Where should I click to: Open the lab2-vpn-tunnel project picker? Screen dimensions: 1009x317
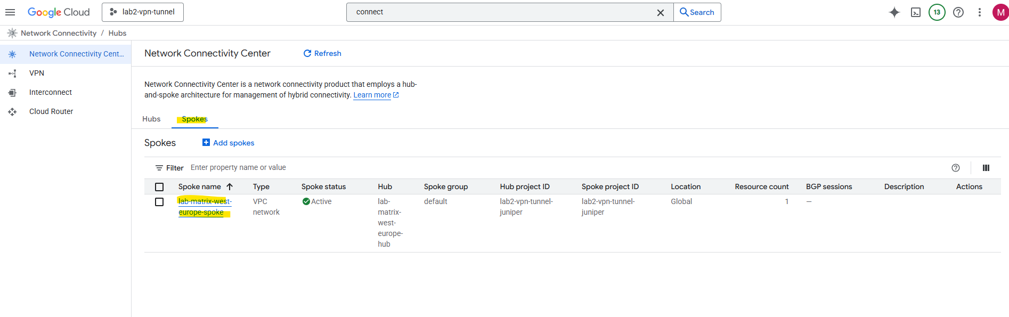tap(143, 12)
